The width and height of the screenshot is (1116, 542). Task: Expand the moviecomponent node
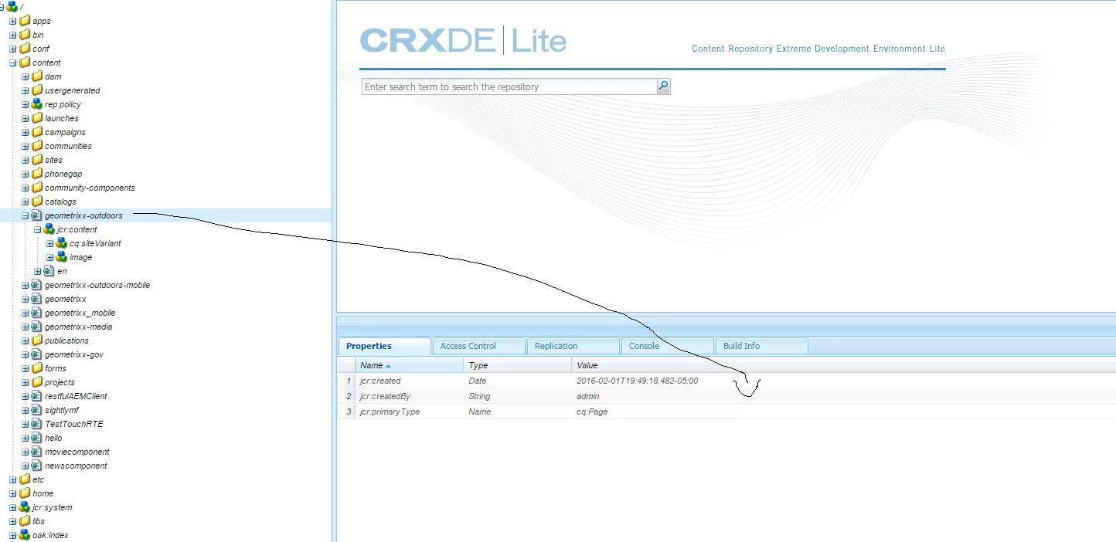pyautogui.click(x=25, y=452)
